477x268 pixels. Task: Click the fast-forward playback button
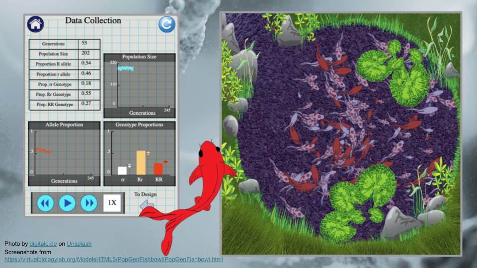coord(89,203)
